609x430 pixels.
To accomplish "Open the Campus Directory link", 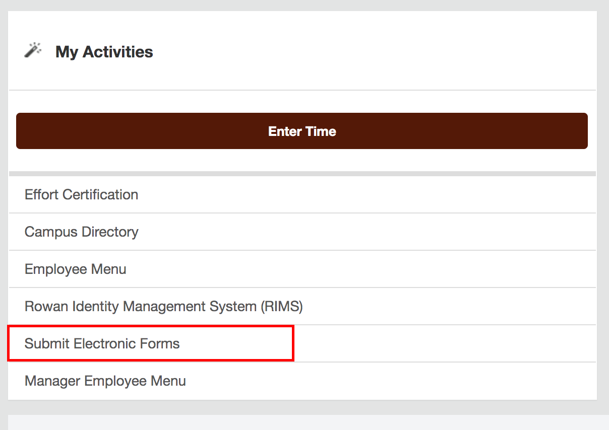I will click(81, 232).
